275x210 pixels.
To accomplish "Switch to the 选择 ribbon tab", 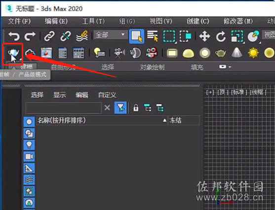I will 108,67.
